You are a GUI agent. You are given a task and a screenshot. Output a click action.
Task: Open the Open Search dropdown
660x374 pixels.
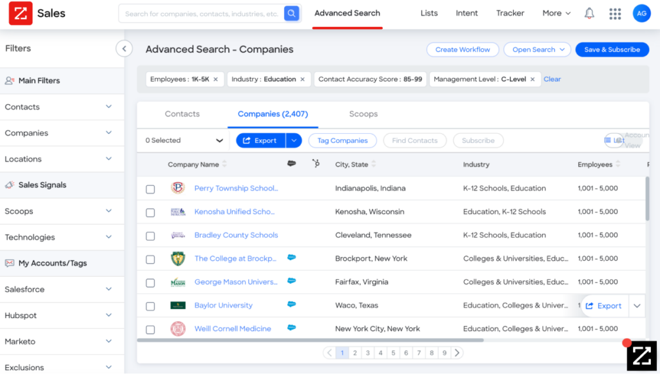538,50
